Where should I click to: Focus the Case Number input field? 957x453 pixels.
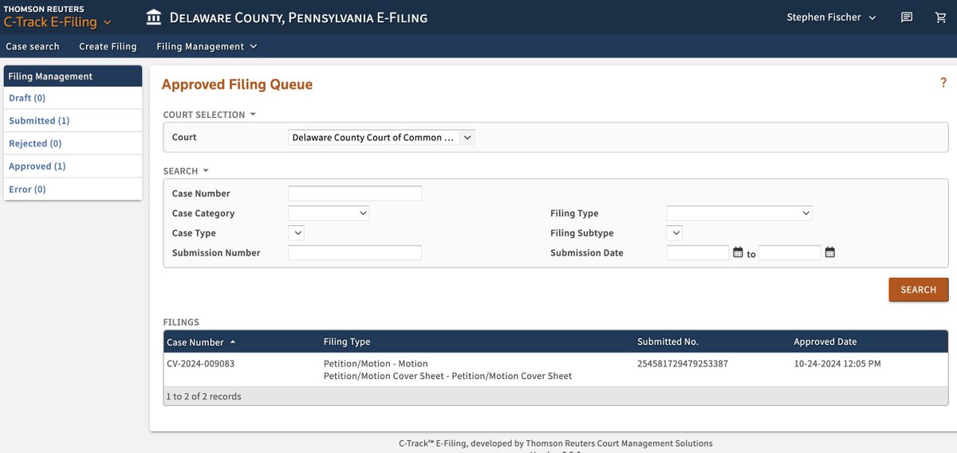[355, 193]
